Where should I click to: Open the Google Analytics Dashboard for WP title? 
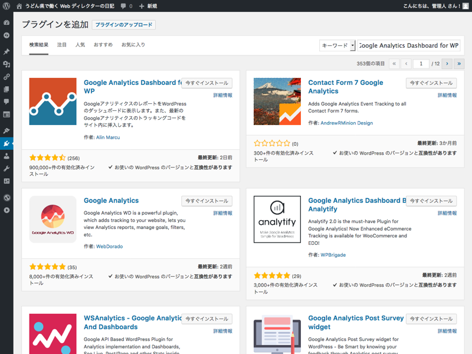pos(133,87)
